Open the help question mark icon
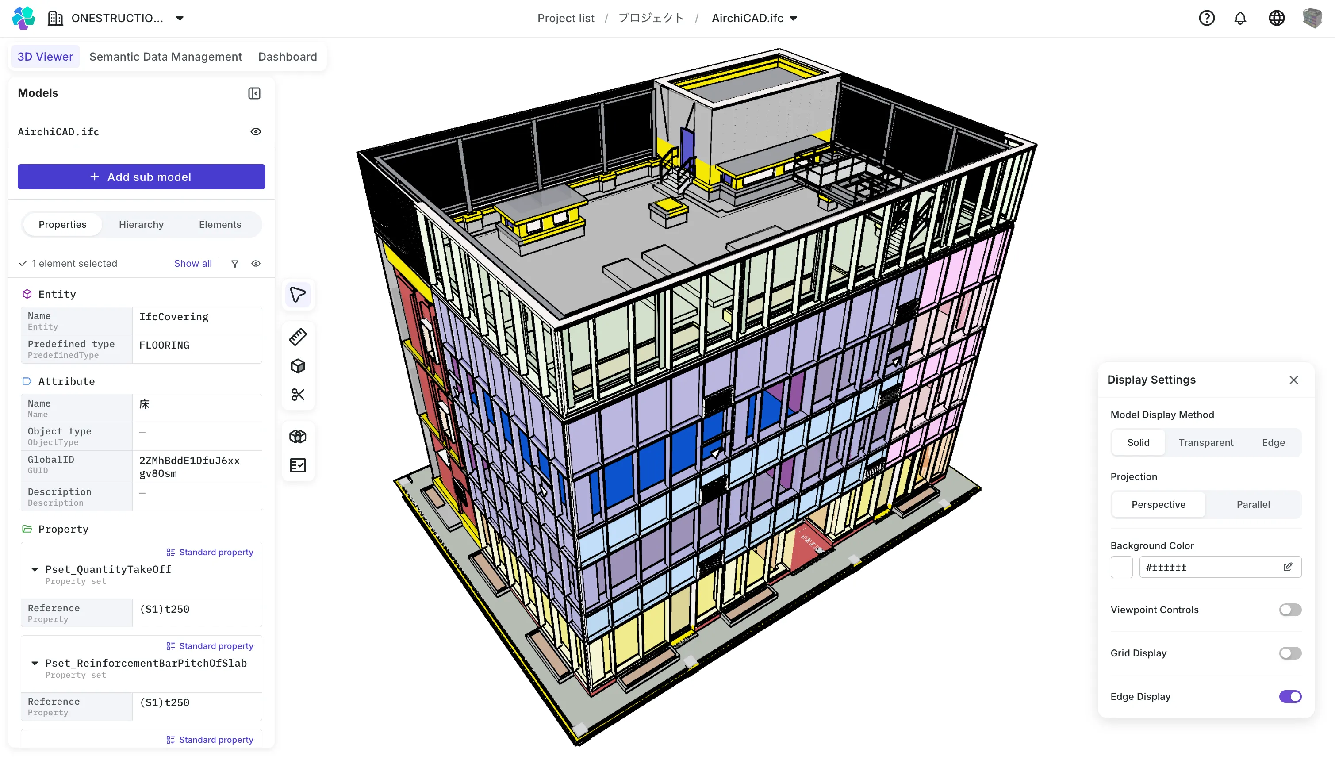 coord(1206,18)
